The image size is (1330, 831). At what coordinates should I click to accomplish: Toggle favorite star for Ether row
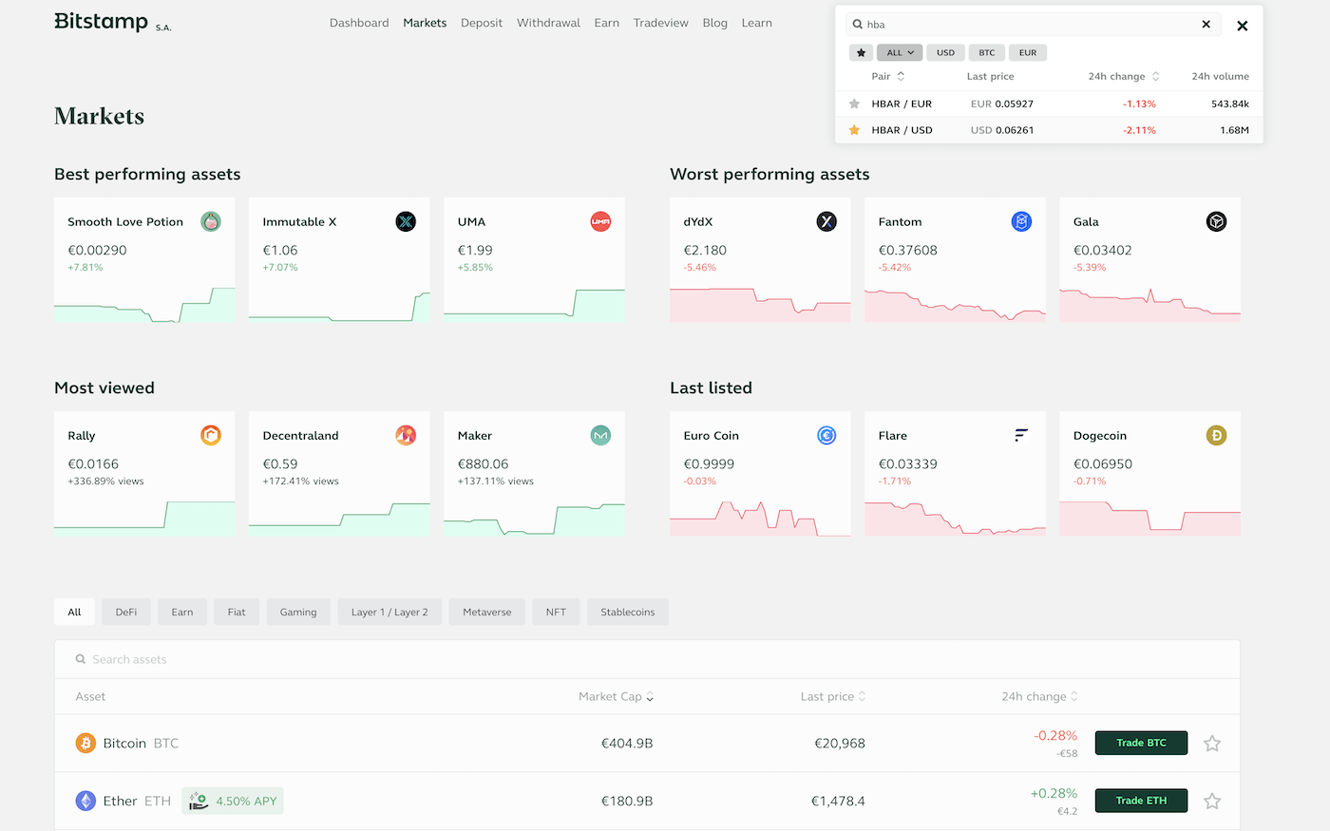coord(1212,802)
